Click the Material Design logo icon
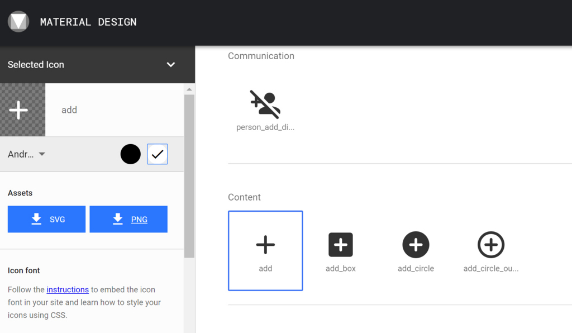572x333 pixels. pyautogui.click(x=18, y=22)
